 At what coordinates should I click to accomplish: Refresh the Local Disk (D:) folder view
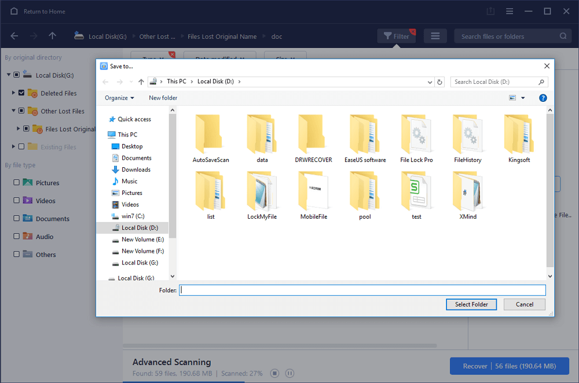click(439, 82)
